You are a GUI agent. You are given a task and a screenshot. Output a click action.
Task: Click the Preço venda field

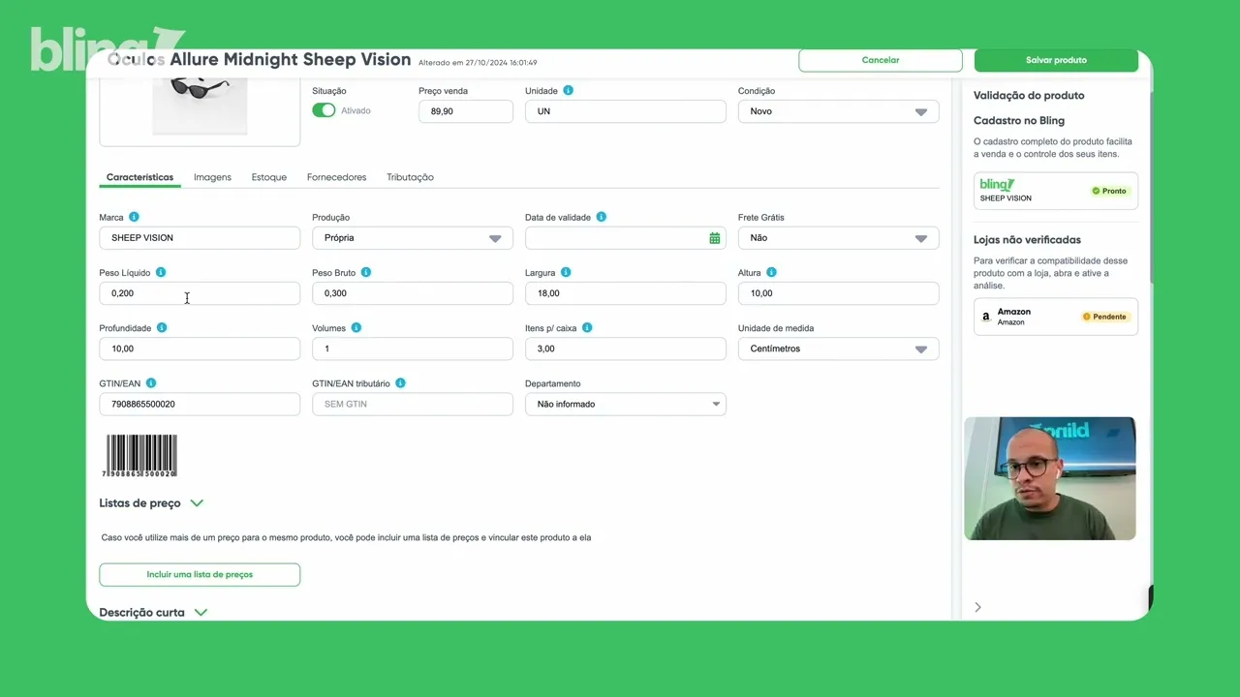coord(466,111)
